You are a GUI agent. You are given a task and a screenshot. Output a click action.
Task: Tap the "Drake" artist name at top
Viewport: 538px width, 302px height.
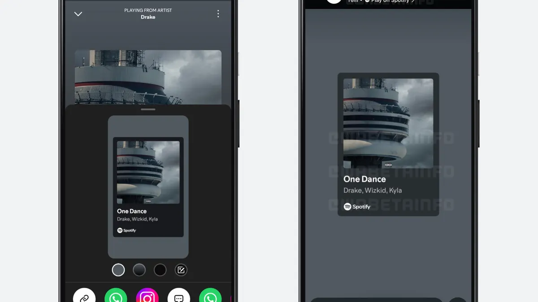[148, 17]
